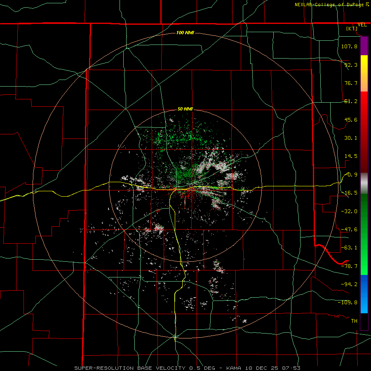Viewport: 371px width, 371px height.
Task: Click the NEXLAB-College of DuPage credit text
Action: tap(331, 5)
